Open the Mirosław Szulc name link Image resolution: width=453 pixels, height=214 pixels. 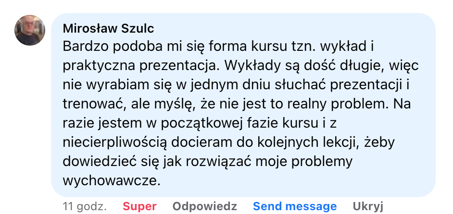pyautogui.click(x=108, y=29)
